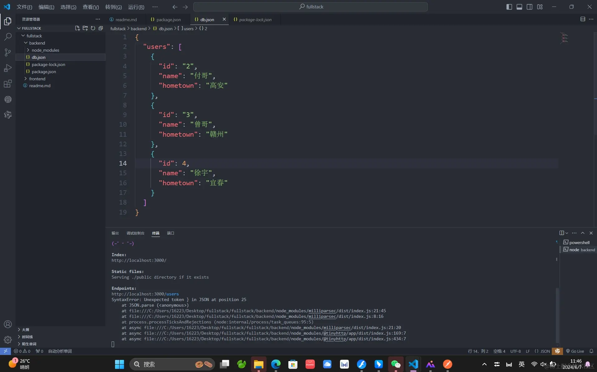Open the 选择(S) menu
The width and height of the screenshot is (597, 372).
[68, 7]
